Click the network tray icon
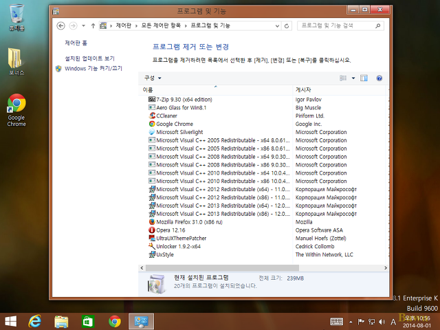Viewport: 440px width, 330px height. [371, 322]
